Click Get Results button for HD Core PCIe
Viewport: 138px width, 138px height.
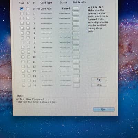tap(76, 9)
